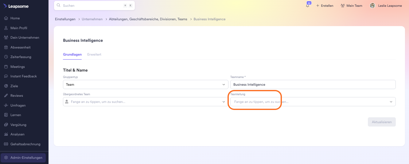Select the Ziele target icon
The image size is (409, 164).
[x=6, y=86]
